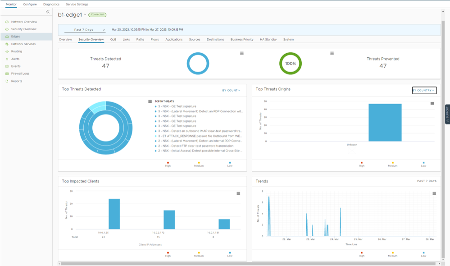This screenshot has width=450, height=266.
Task: Open Top Threats Origins chart hamburger menu
Action: click(432, 104)
